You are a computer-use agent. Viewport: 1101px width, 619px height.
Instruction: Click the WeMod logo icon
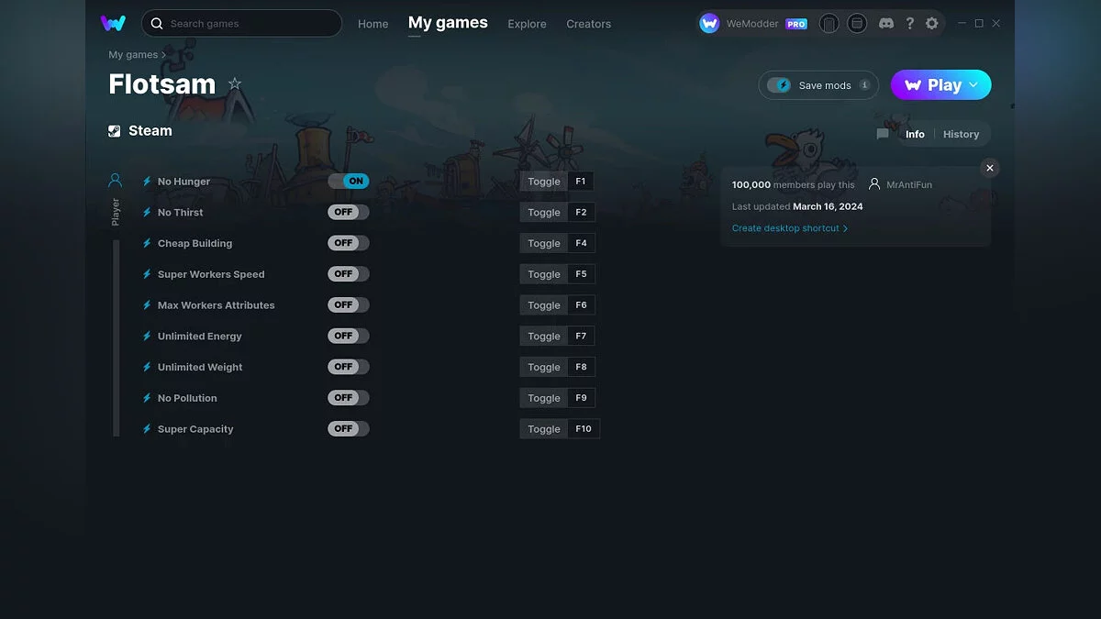pos(114,23)
